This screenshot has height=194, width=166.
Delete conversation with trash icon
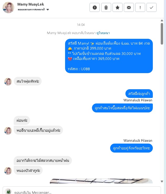[106, 8]
